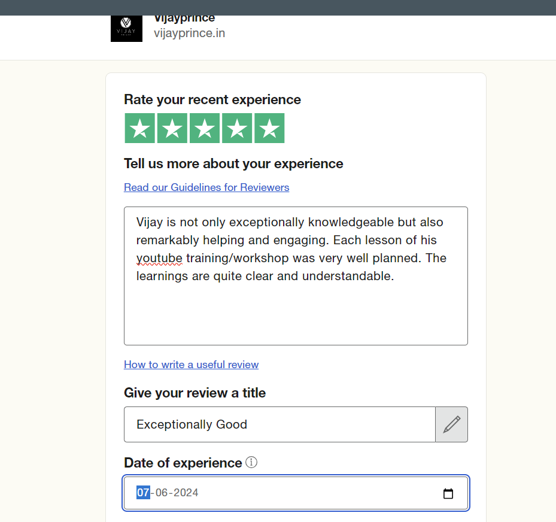Select the third rating star

click(x=205, y=128)
